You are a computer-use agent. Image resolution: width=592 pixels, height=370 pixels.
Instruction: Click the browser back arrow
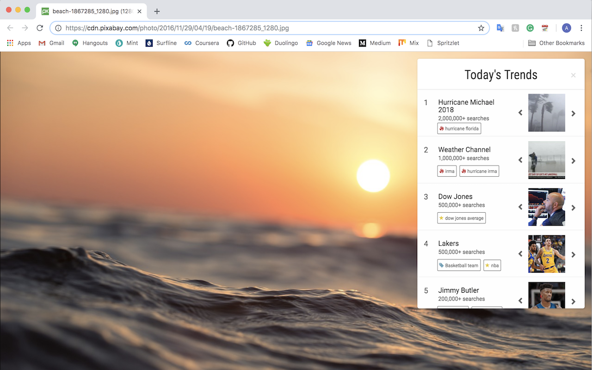[x=10, y=28]
